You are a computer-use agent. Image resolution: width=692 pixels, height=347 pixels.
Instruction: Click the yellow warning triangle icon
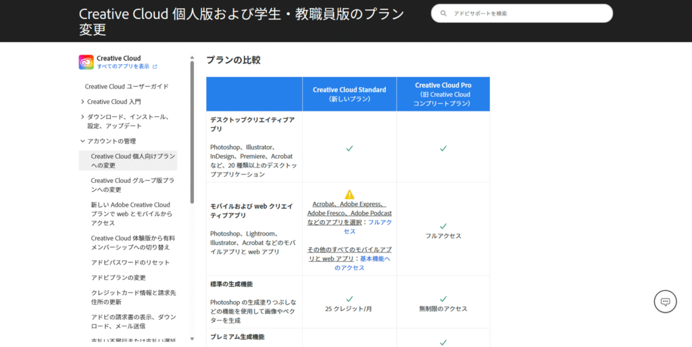point(349,194)
